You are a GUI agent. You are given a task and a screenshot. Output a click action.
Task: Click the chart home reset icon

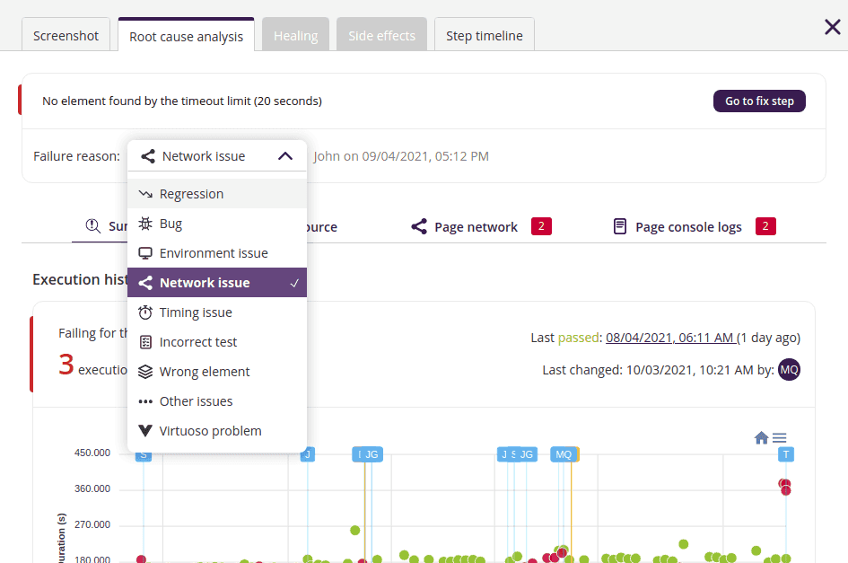click(761, 437)
